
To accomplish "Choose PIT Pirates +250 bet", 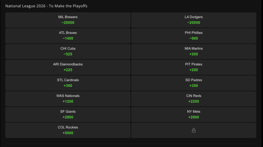I will click(x=194, y=67).
